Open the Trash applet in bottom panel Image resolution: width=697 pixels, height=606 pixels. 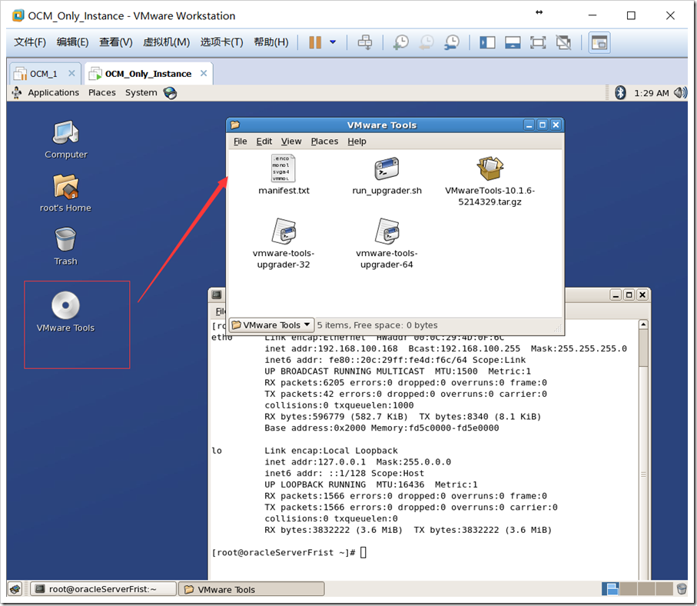point(682,589)
